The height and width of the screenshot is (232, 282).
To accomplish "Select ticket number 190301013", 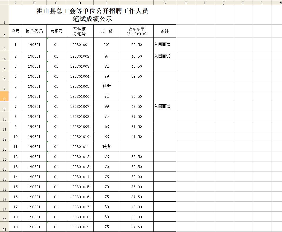I will point(80,167).
